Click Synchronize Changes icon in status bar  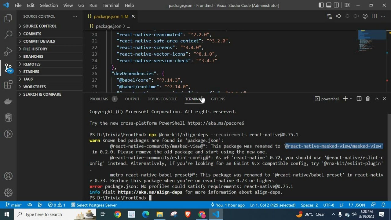point(30,205)
